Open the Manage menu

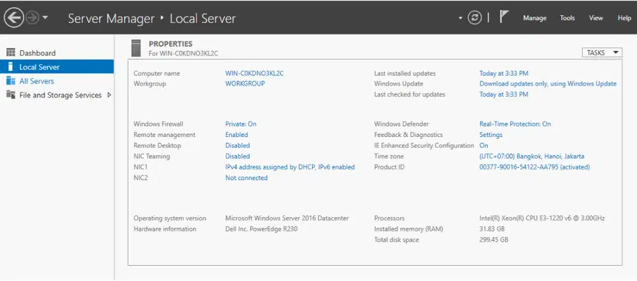(534, 18)
